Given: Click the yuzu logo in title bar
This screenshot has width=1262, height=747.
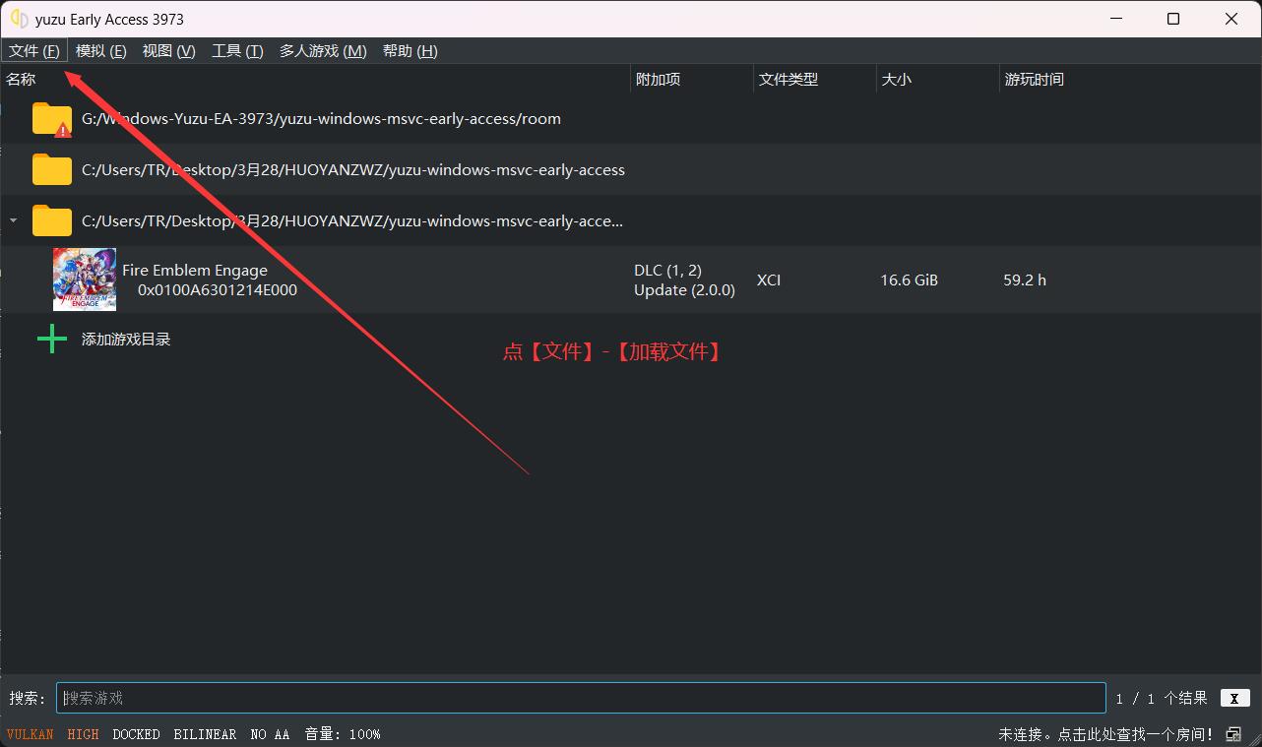Looking at the screenshot, I should [x=19, y=19].
